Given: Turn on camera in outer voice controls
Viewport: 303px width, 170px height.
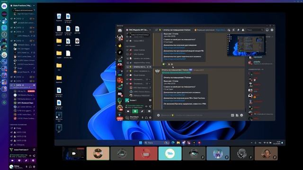Looking at the screenshot, I should [13, 161].
